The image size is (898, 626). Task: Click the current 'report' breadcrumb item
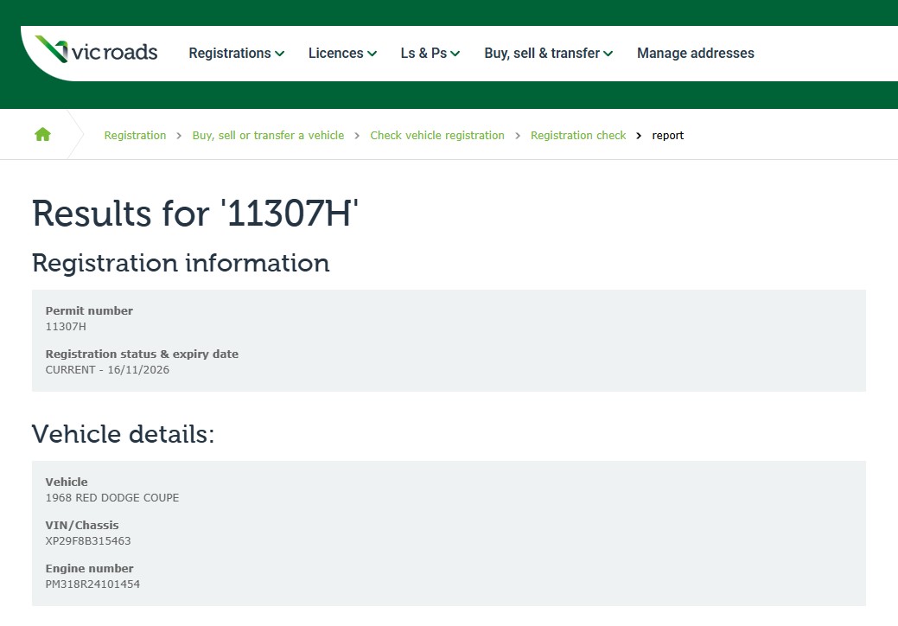[x=667, y=136]
